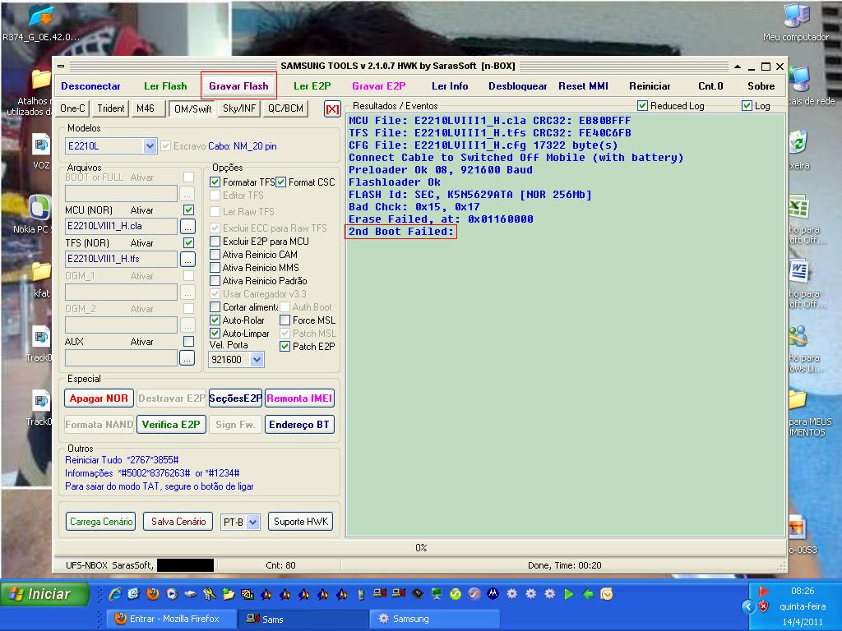Click the Carrega Cenário button
Screen dimensions: 842x631
coord(101,522)
